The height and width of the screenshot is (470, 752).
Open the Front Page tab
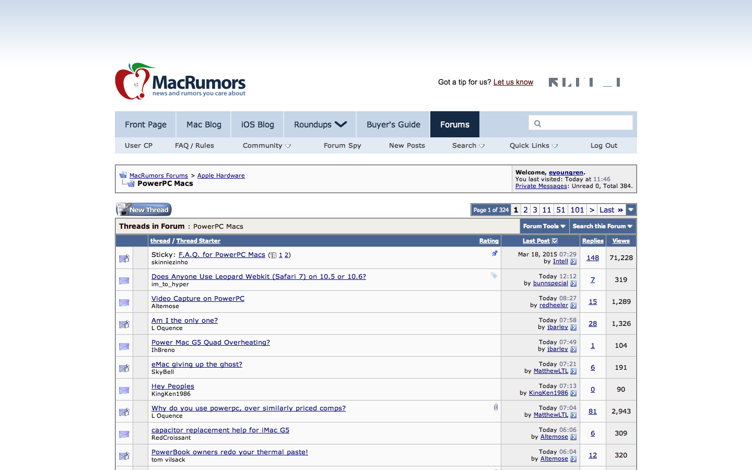coord(146,124)
